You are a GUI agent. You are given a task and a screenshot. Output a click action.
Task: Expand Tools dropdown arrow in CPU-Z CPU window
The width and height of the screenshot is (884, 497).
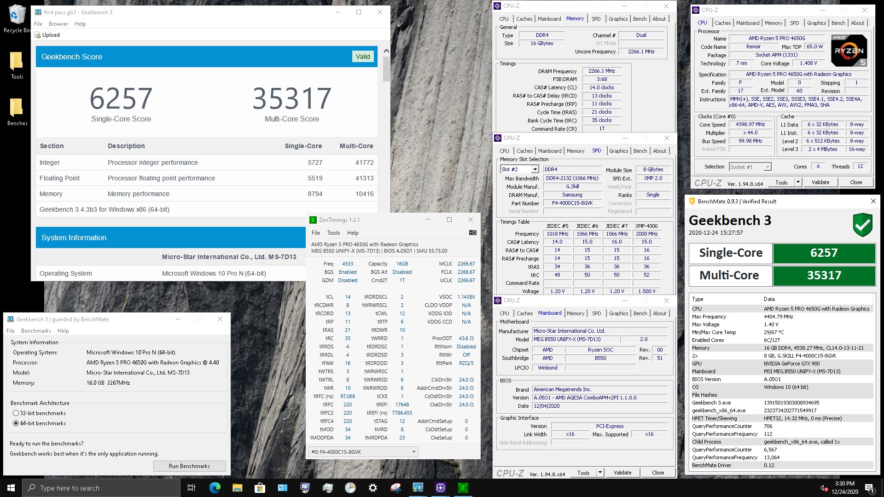[798, 182]
